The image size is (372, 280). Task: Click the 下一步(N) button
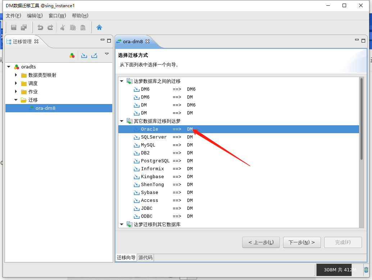[302, 242]
